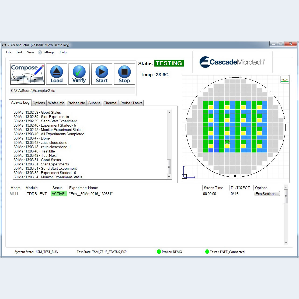Click experiment list scrollbar down arrow
This screenshot has width=299, height=299.
pyautogui.click(x=286, y=242)
